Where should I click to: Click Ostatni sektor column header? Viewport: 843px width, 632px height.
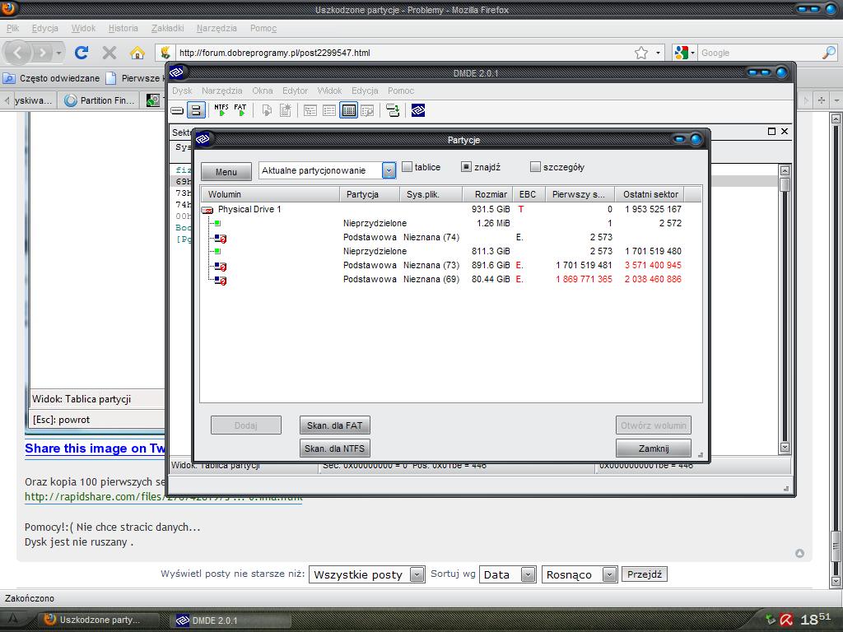point(650,194)
